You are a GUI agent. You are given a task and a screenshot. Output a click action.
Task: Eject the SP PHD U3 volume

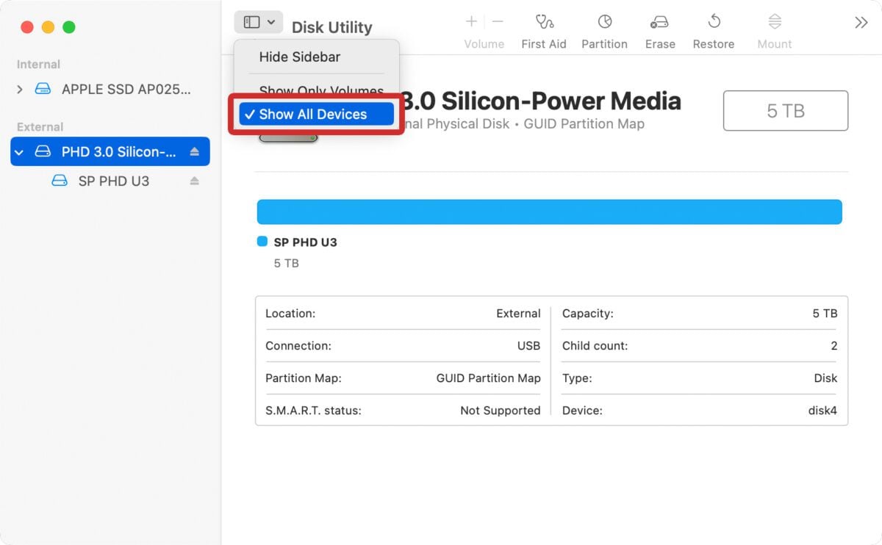click(x=193, y=181)
